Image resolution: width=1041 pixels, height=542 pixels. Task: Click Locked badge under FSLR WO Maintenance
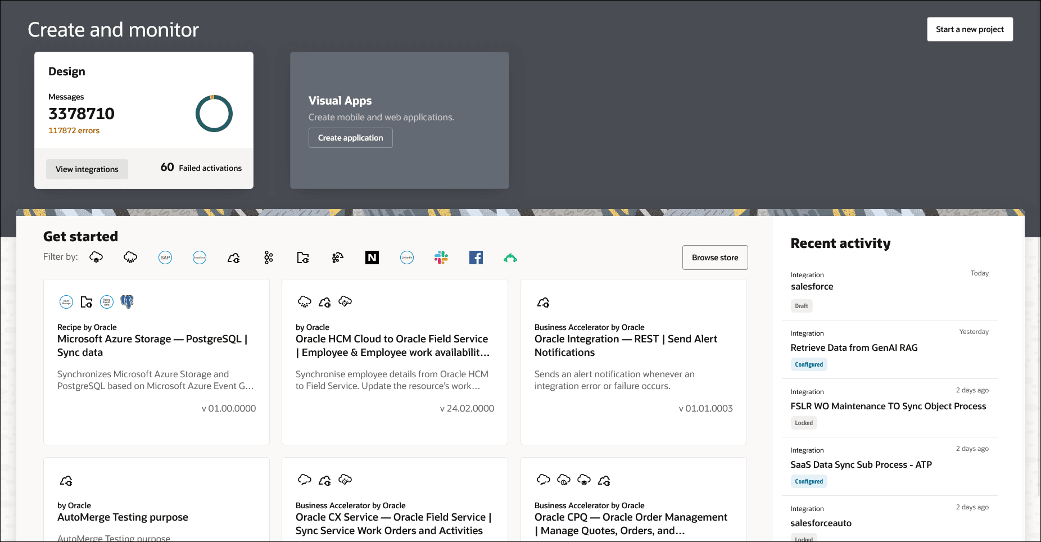click(x=804, y=423)
